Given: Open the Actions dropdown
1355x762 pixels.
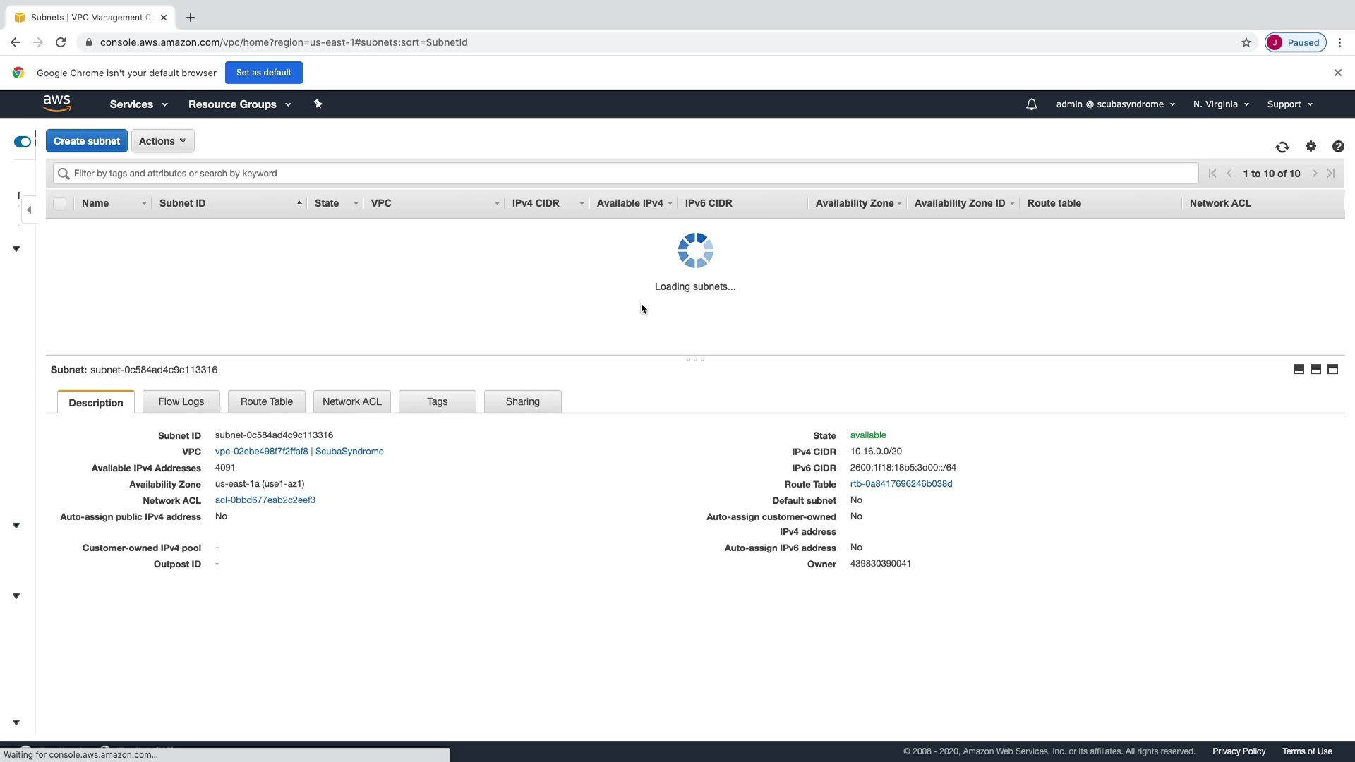Looking at the screenshot, I should click(x=162, y=141).
